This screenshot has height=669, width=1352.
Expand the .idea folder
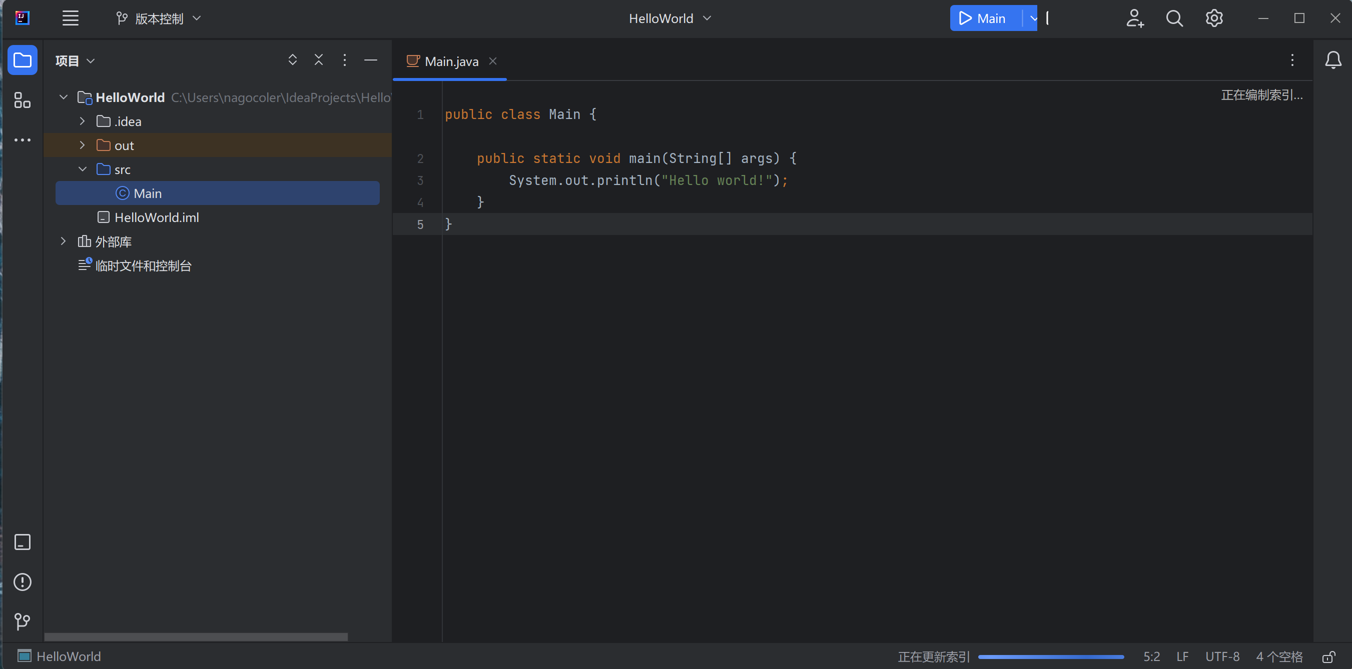(82, 121)
